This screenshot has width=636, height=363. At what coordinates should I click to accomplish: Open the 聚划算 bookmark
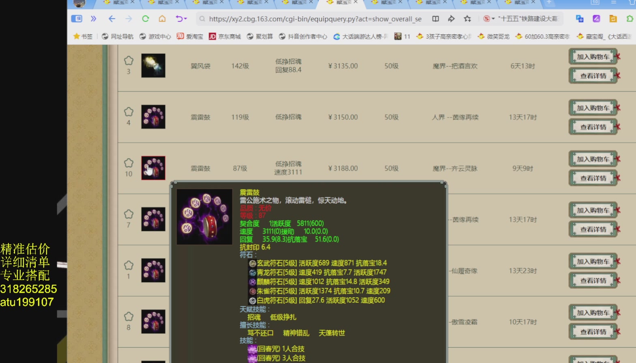click(260, 37)
